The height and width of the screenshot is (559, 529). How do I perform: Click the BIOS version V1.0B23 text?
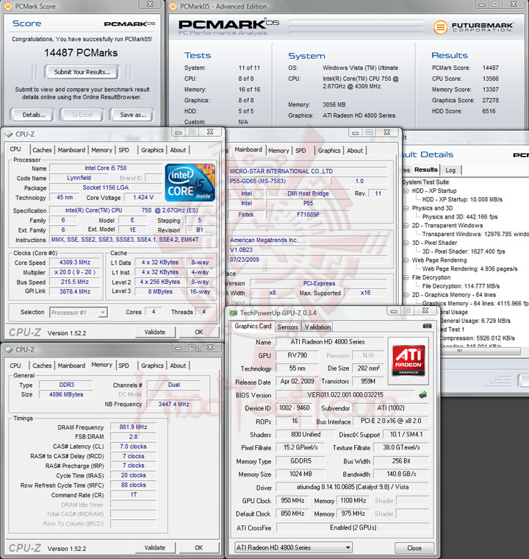coord(241,250)
